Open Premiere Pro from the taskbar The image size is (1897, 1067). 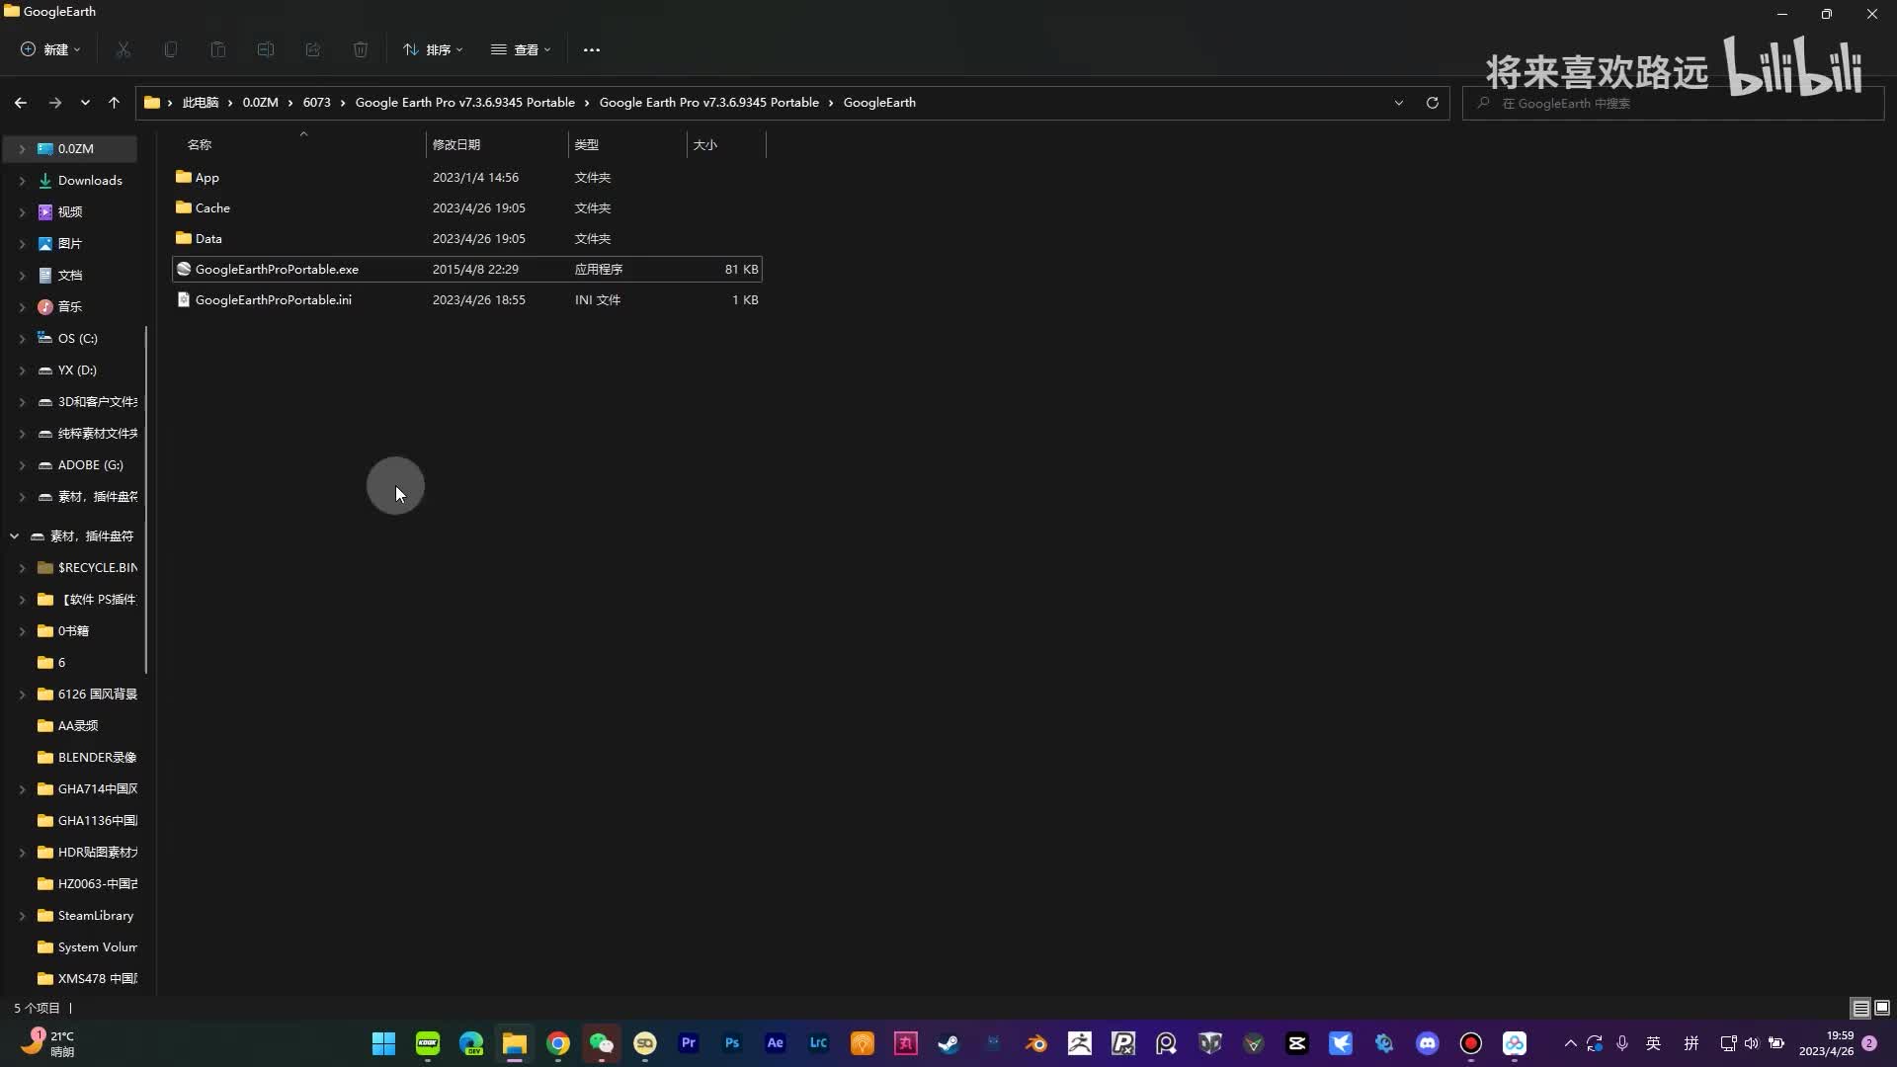[x=689, y=1043]
